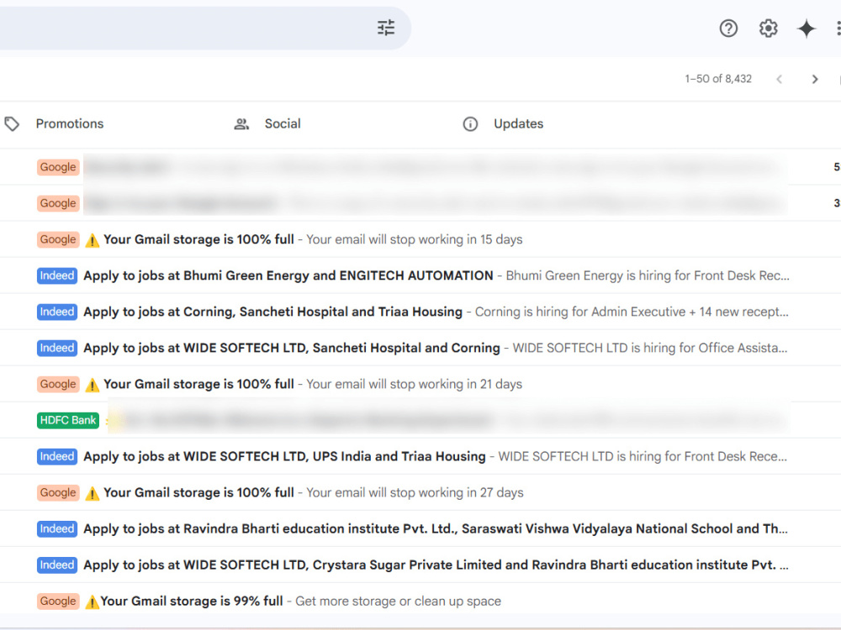
Task: Click the warning icon on 15 days email
Action: [93, 240]
